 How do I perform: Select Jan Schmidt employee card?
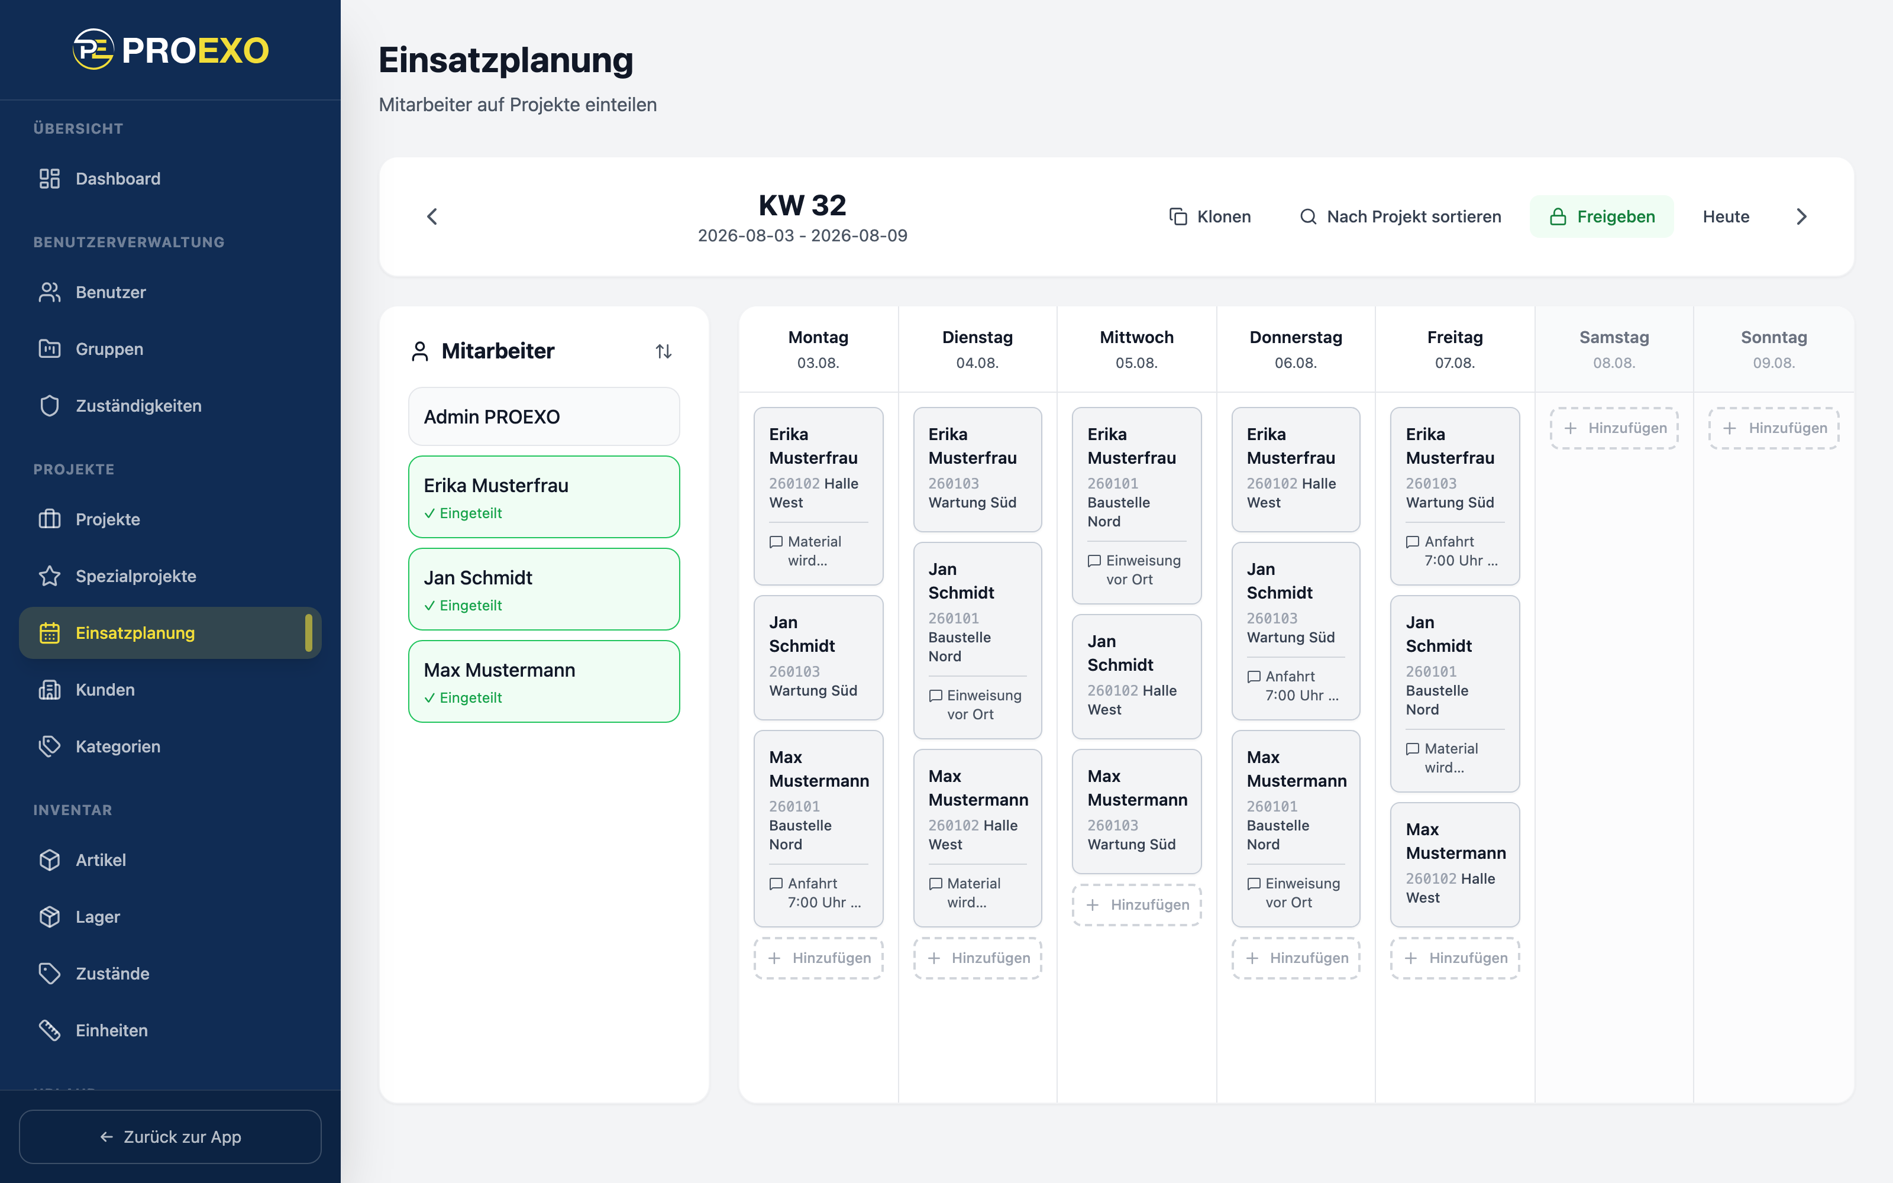tap(544, 589)
